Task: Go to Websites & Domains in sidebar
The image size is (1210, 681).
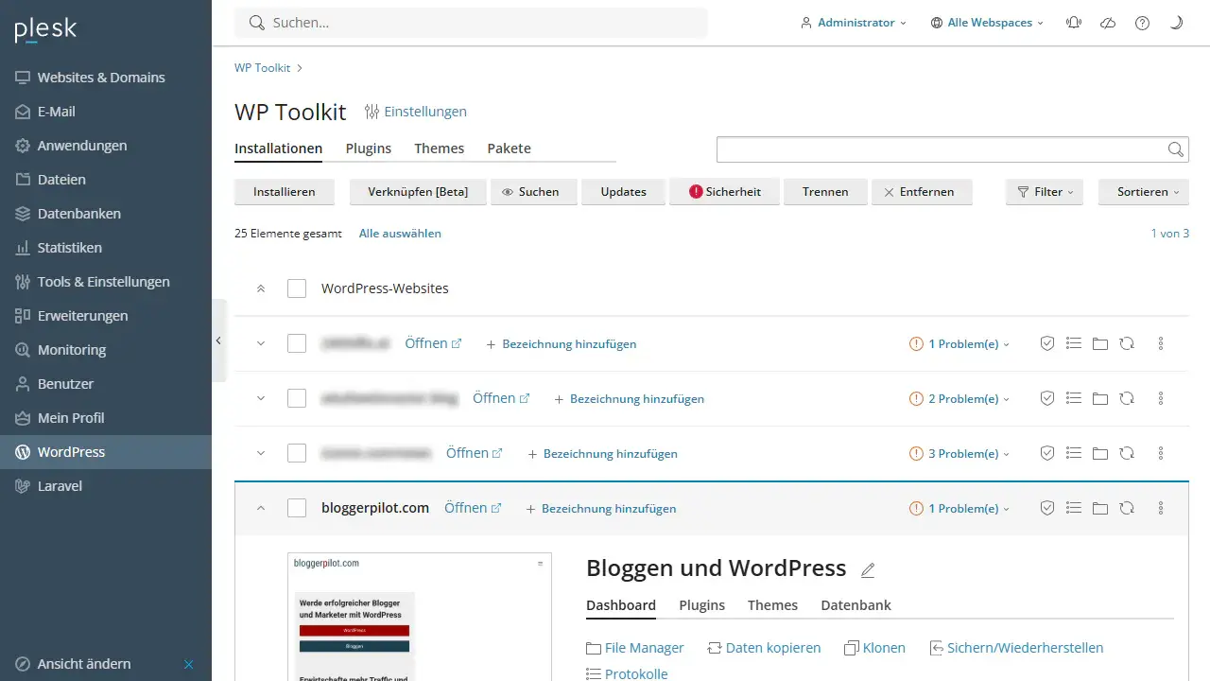Action: tap(106, 78)
